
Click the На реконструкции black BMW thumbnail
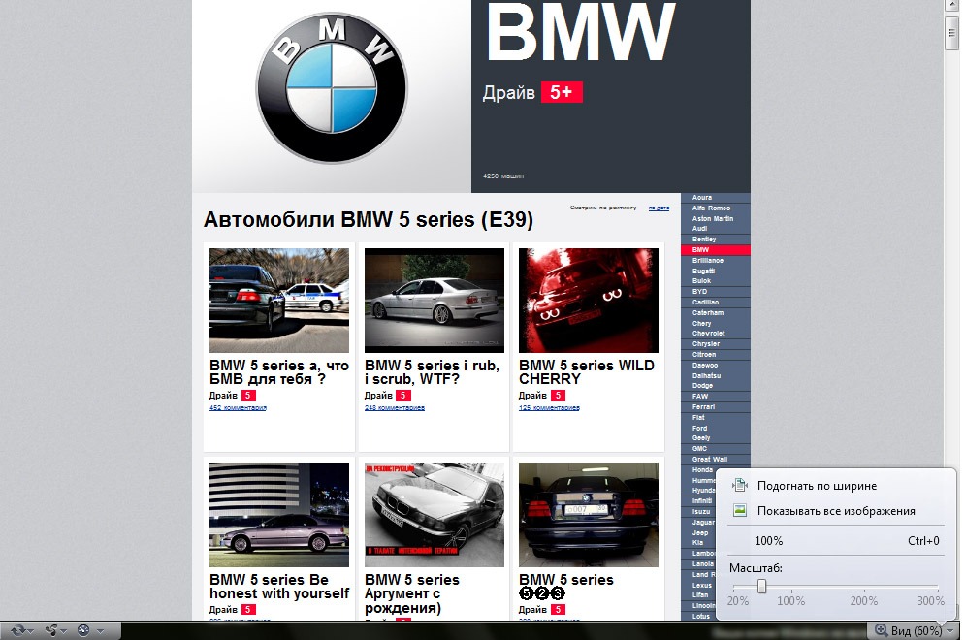[435, 515]
